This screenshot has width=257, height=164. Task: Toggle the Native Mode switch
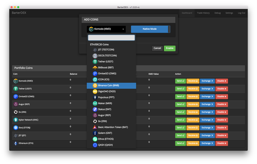(151, 29)
